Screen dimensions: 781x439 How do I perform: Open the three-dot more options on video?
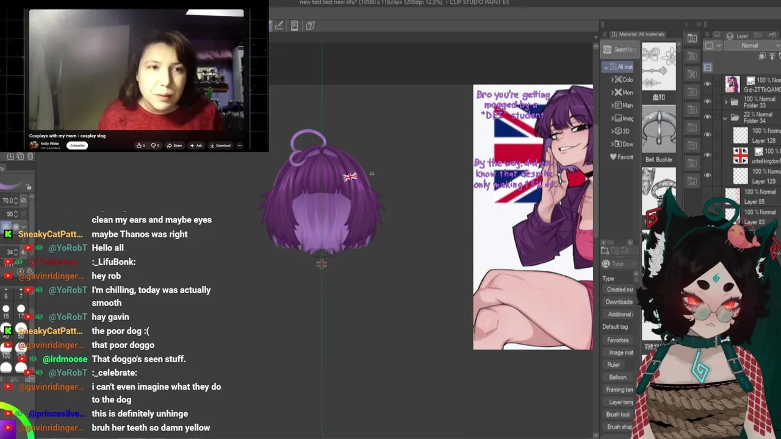tap(240, 146)
